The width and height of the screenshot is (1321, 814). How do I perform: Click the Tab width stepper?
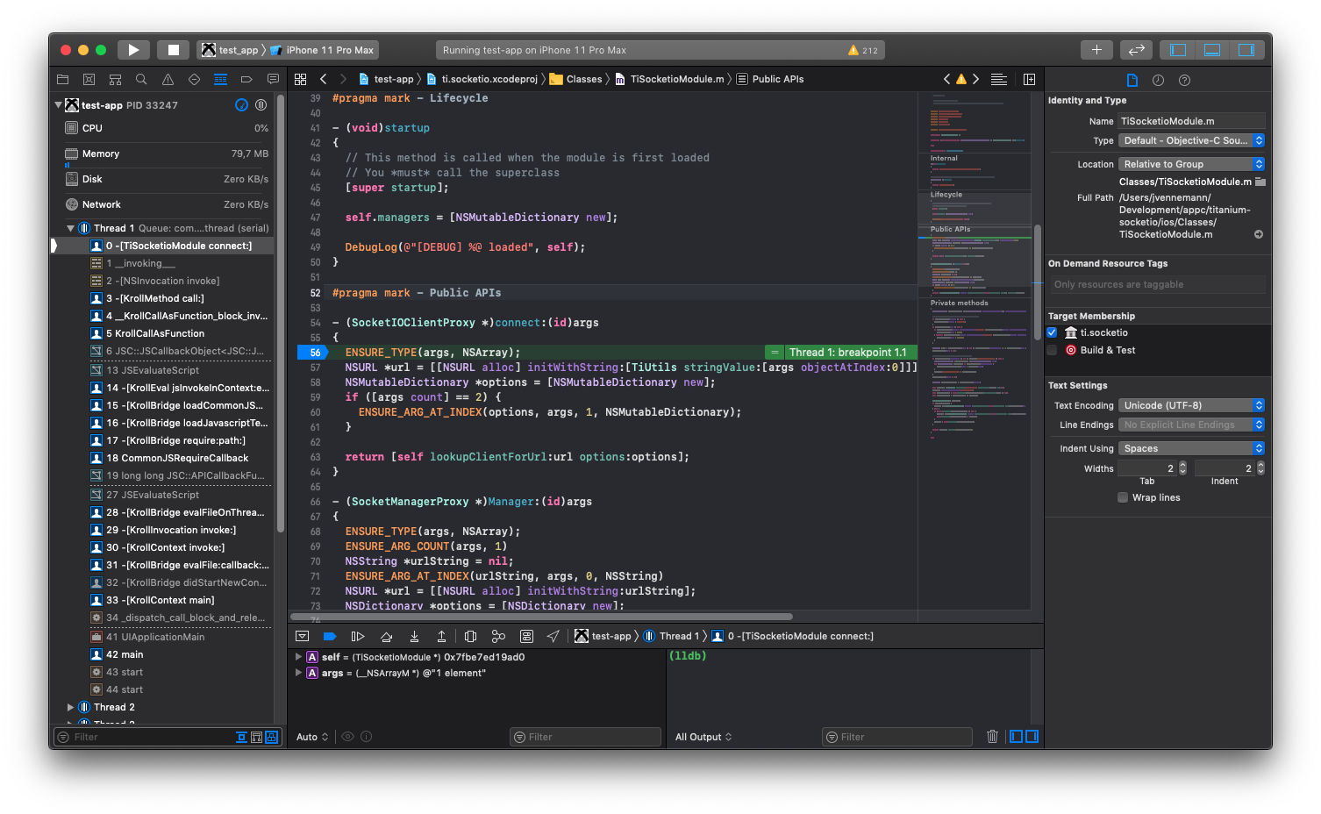(1182, 468)
